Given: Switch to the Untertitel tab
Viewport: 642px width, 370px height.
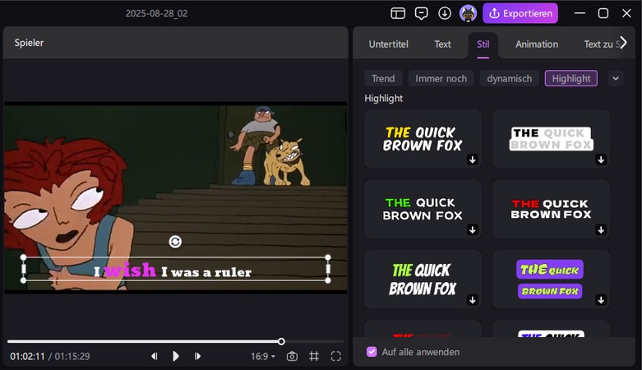Looking at the screenshot, I should 388,44.
